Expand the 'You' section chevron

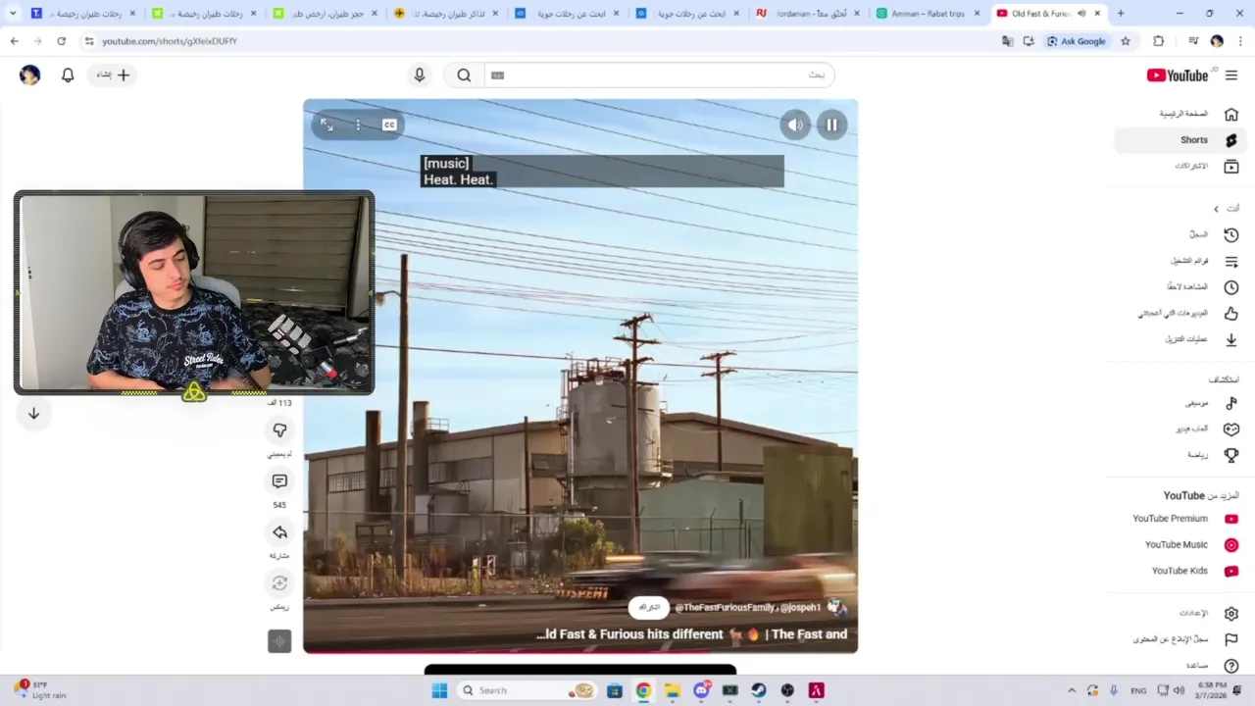1216,209
